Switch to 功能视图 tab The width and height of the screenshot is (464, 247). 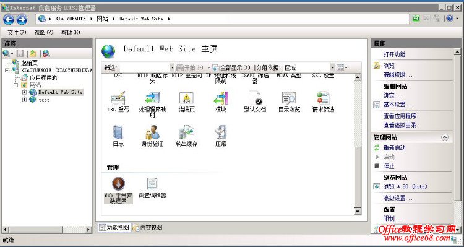(114, 227)
